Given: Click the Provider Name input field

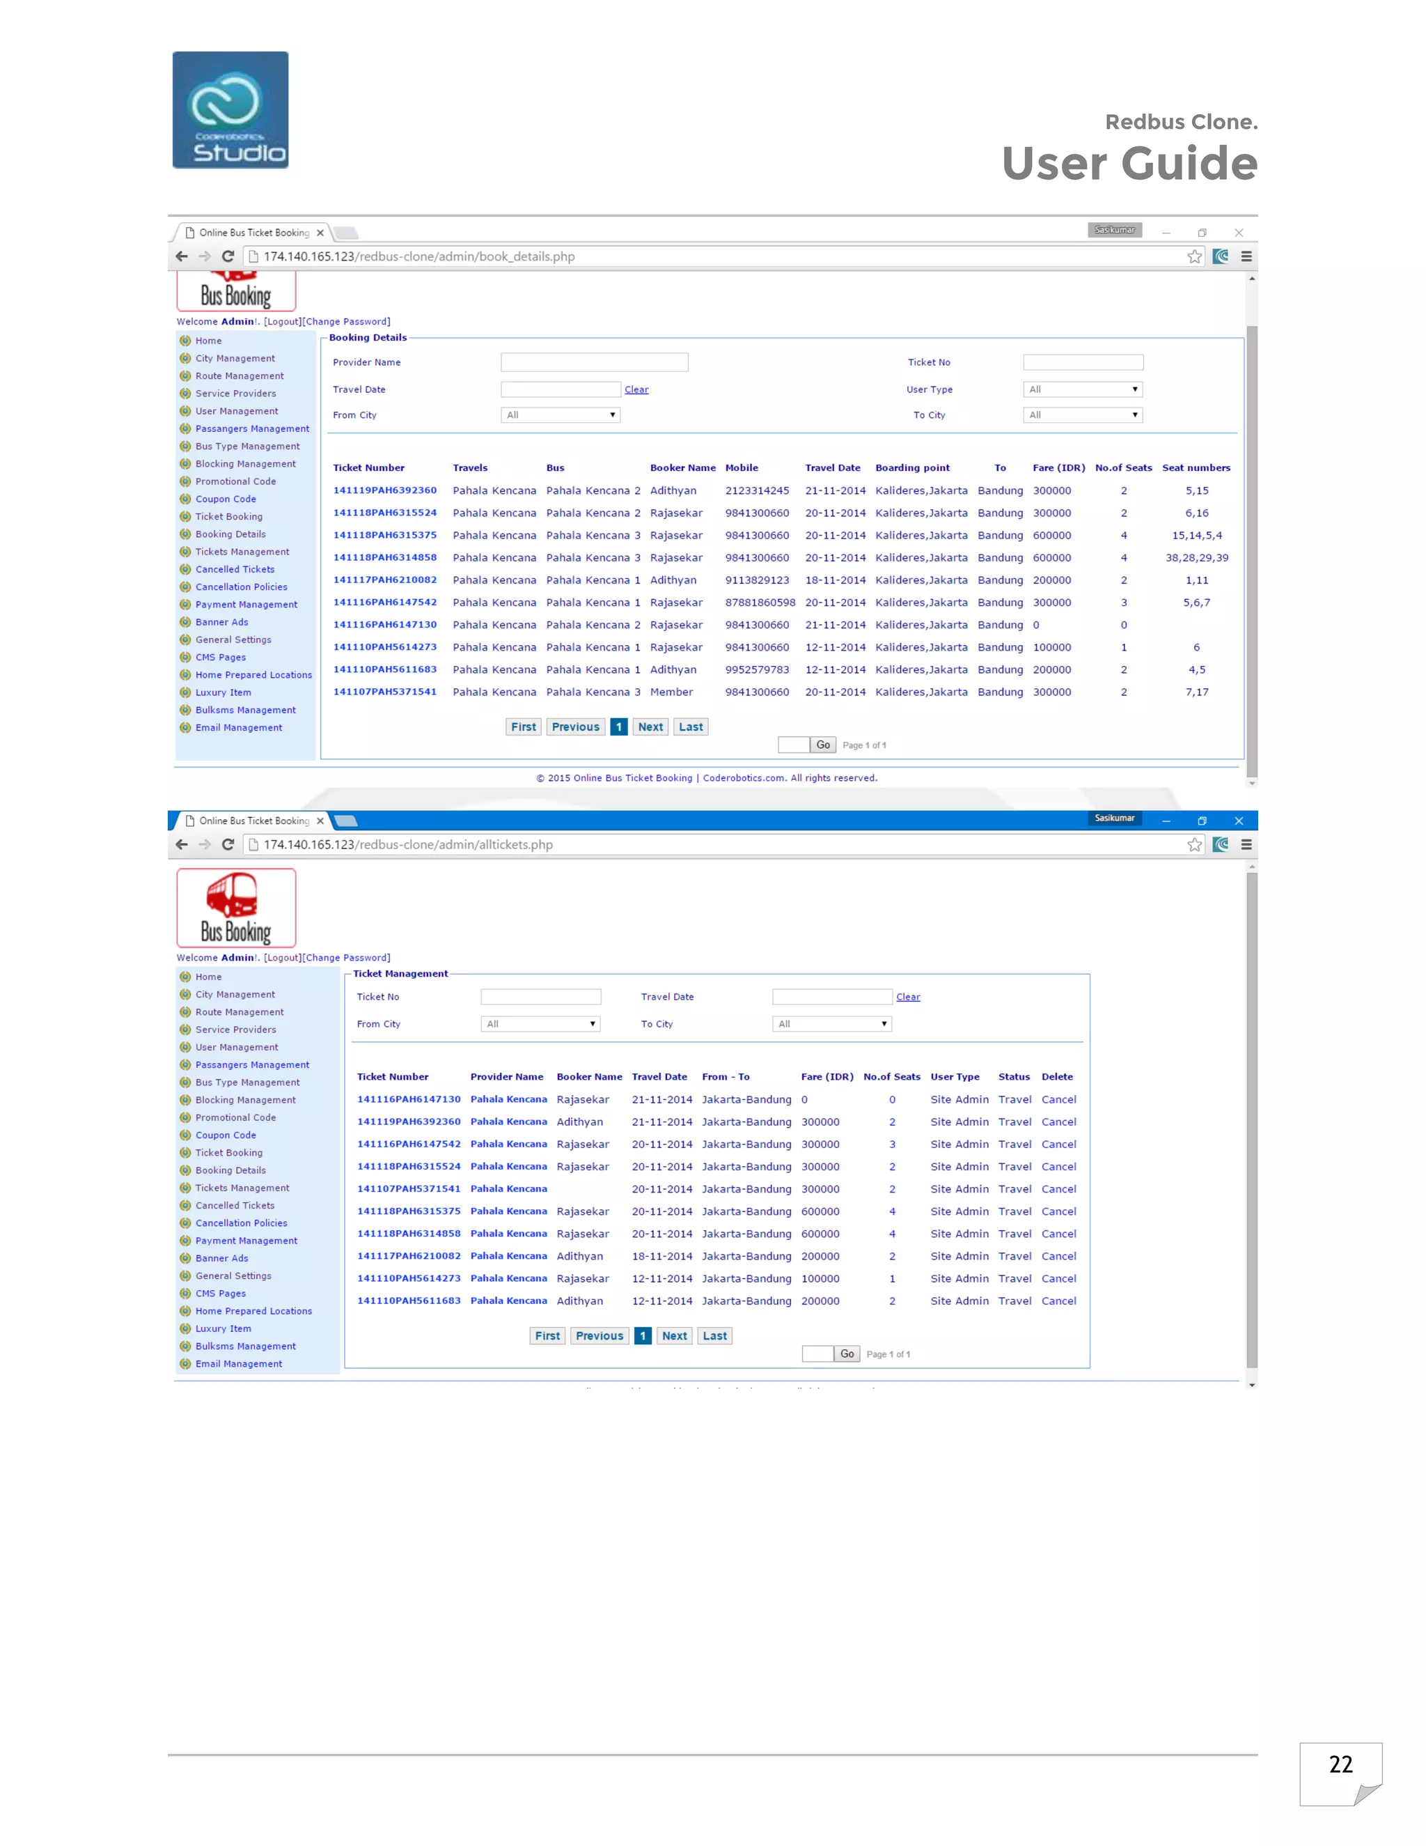Looking at the screenshot, I should (x=595, y=362).
